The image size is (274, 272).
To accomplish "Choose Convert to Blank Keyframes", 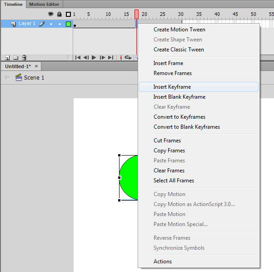I will 186,127.
